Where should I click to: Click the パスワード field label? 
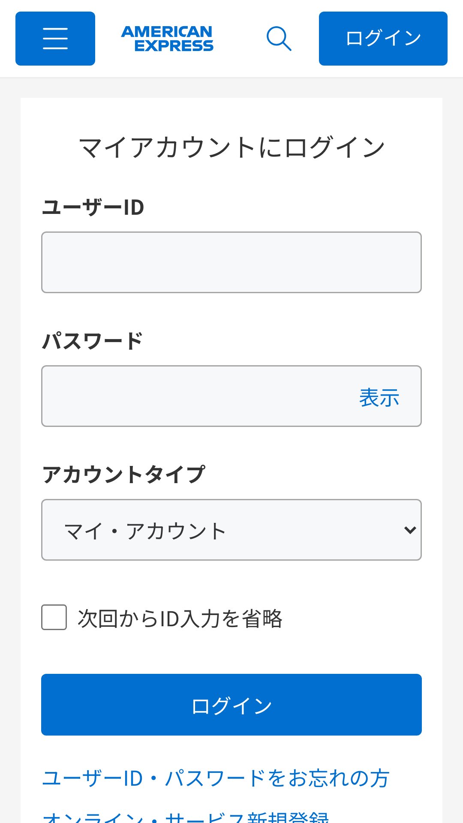tap(93, 341)
